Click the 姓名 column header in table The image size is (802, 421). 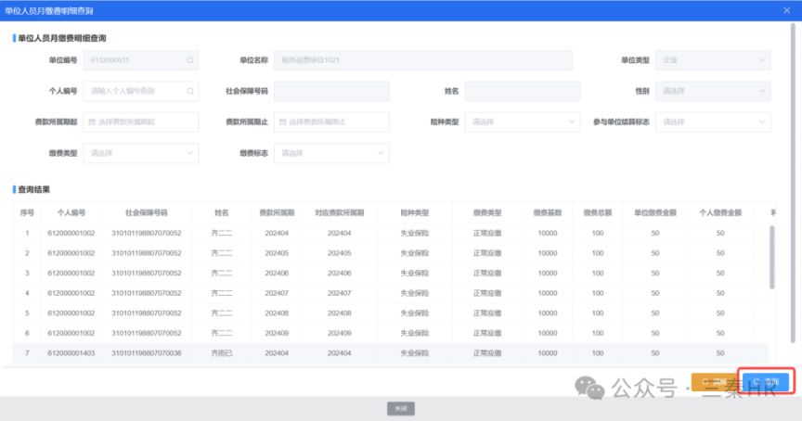[222, 212]
